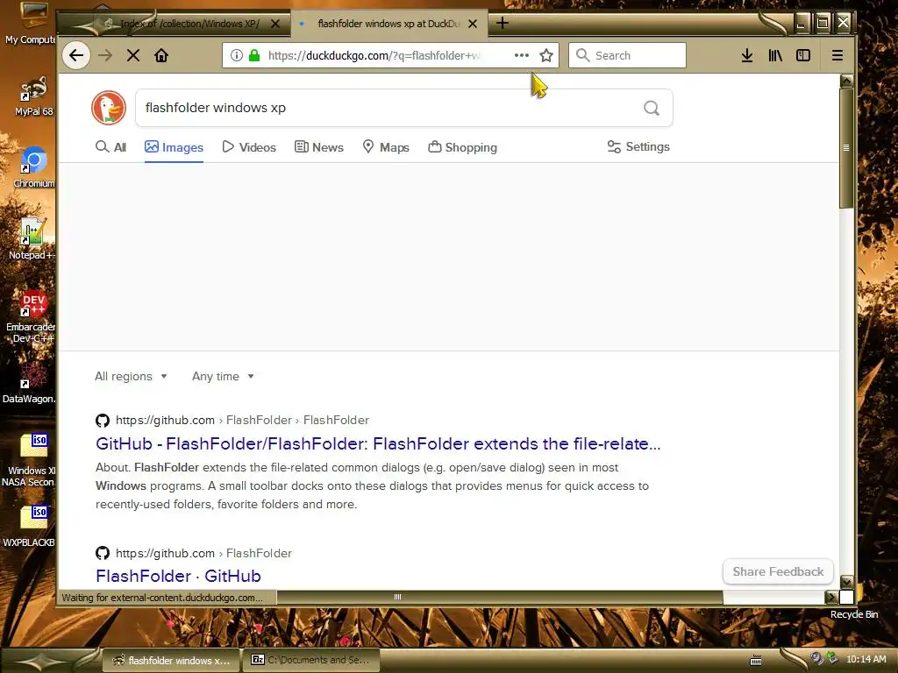Click the on-screen keyboard tray icon

tap(756, 660)
